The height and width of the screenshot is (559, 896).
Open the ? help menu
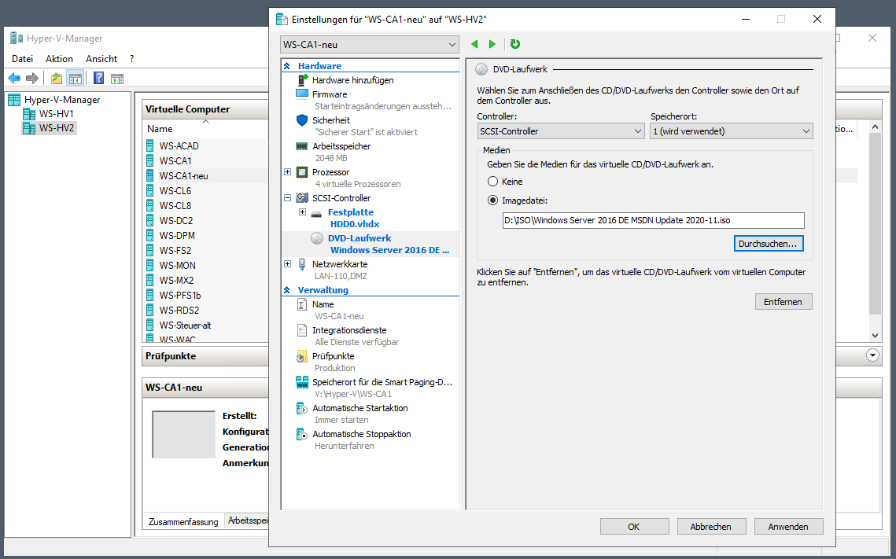click(x=132, y=59)
